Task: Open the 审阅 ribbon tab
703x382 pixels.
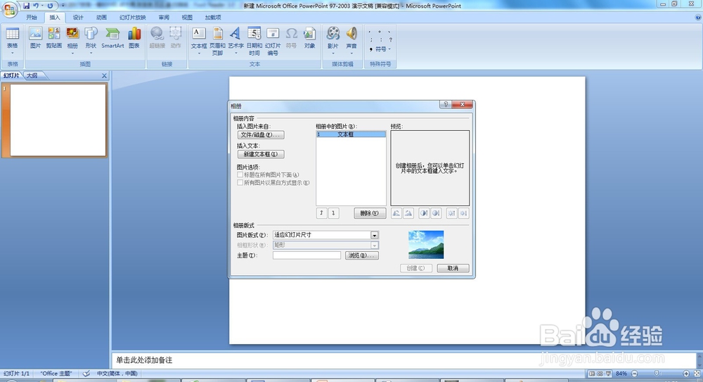Action: pyautogui.click(x=164, y=18)
